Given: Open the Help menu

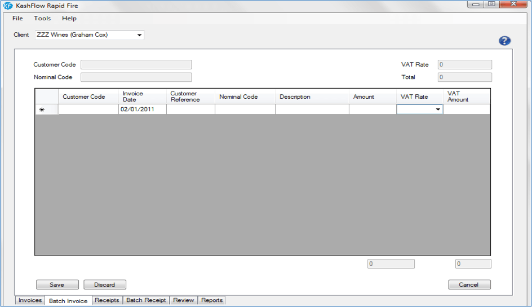Looking at the screenshot, I should pyautogui.click(x=69, y=19).
